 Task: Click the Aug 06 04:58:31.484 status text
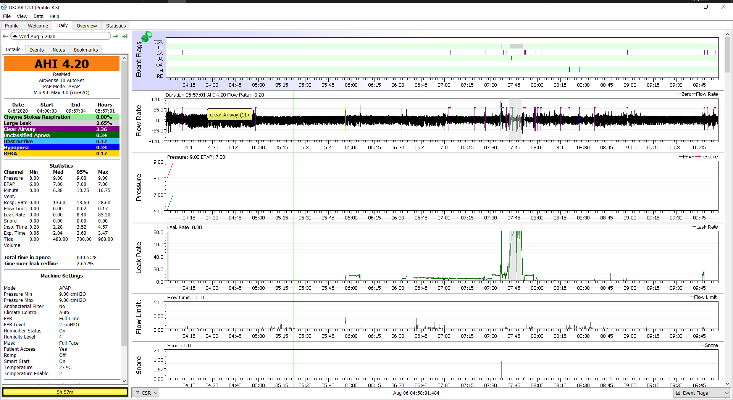416,393
